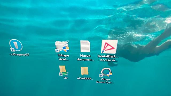Select the ALVARRRR... folder icon

click(85, 71)
